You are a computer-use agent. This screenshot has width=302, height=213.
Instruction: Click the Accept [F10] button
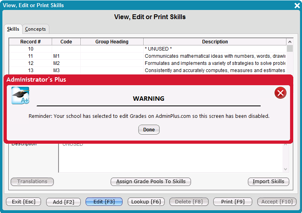277,202
